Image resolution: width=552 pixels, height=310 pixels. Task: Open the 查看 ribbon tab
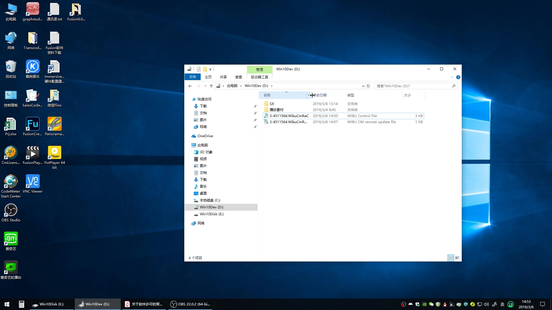238,77
